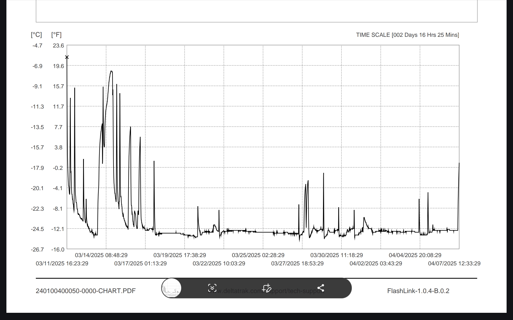Click the '03/11/2025 16:23:29' start timestamp
The image size is (513, 320).
point(62,263)
